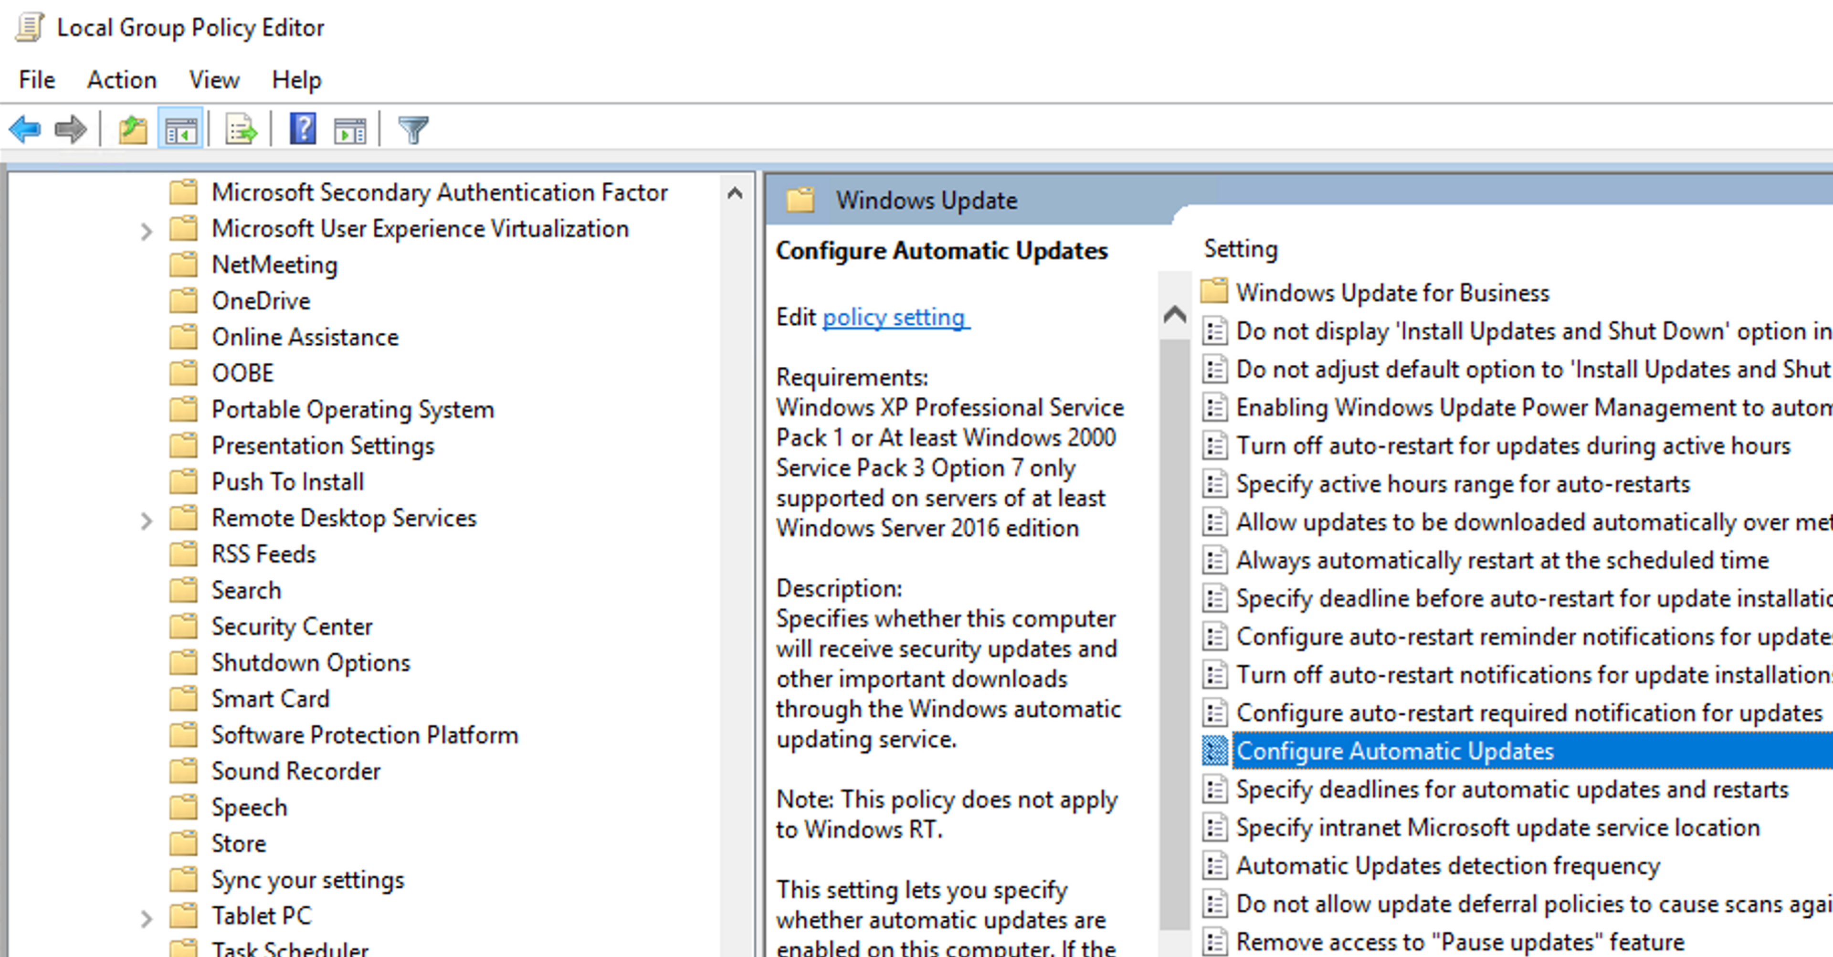Click the Setting column header
The width and height of the screenshot is (1833, 957).
coord(1240,249)
